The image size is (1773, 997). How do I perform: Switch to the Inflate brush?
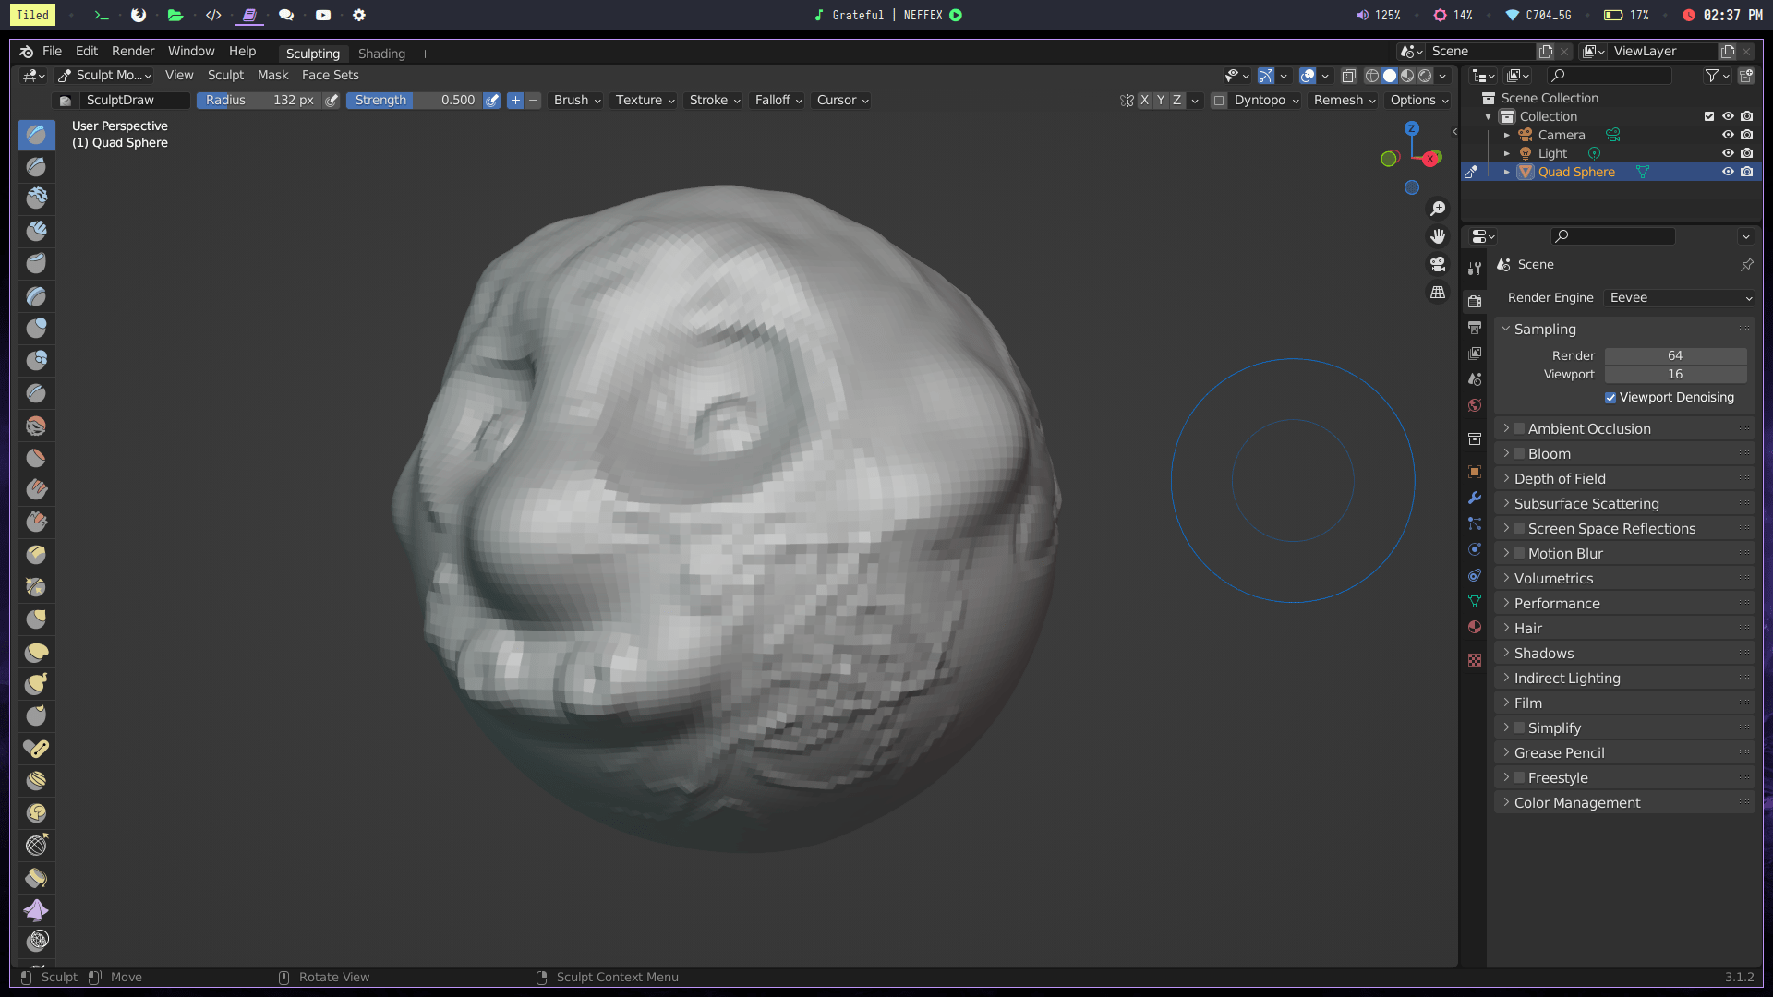[x=36, y=328]
